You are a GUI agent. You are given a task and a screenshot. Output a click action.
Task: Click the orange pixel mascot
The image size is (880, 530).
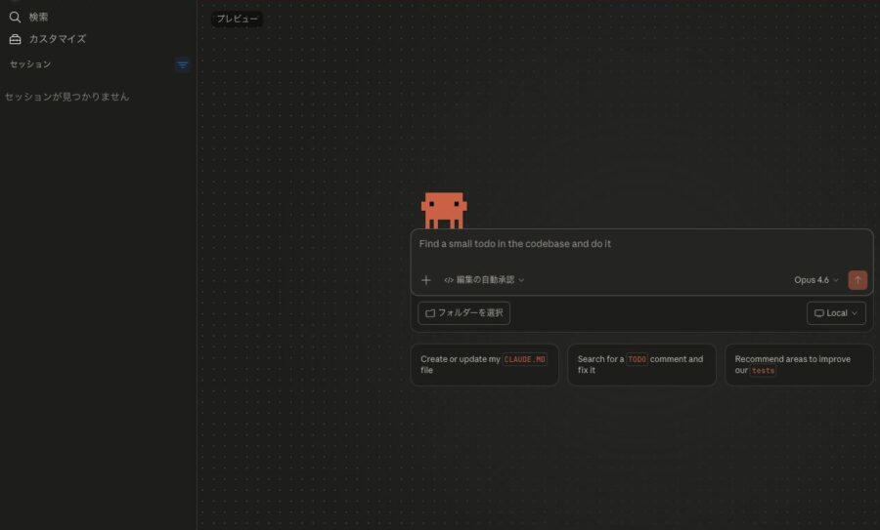444,209
